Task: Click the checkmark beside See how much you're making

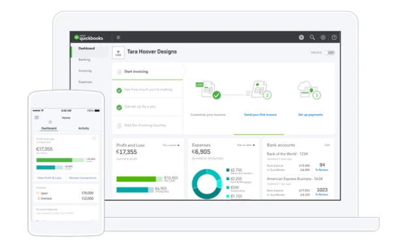Action: [x=119, y=90]
